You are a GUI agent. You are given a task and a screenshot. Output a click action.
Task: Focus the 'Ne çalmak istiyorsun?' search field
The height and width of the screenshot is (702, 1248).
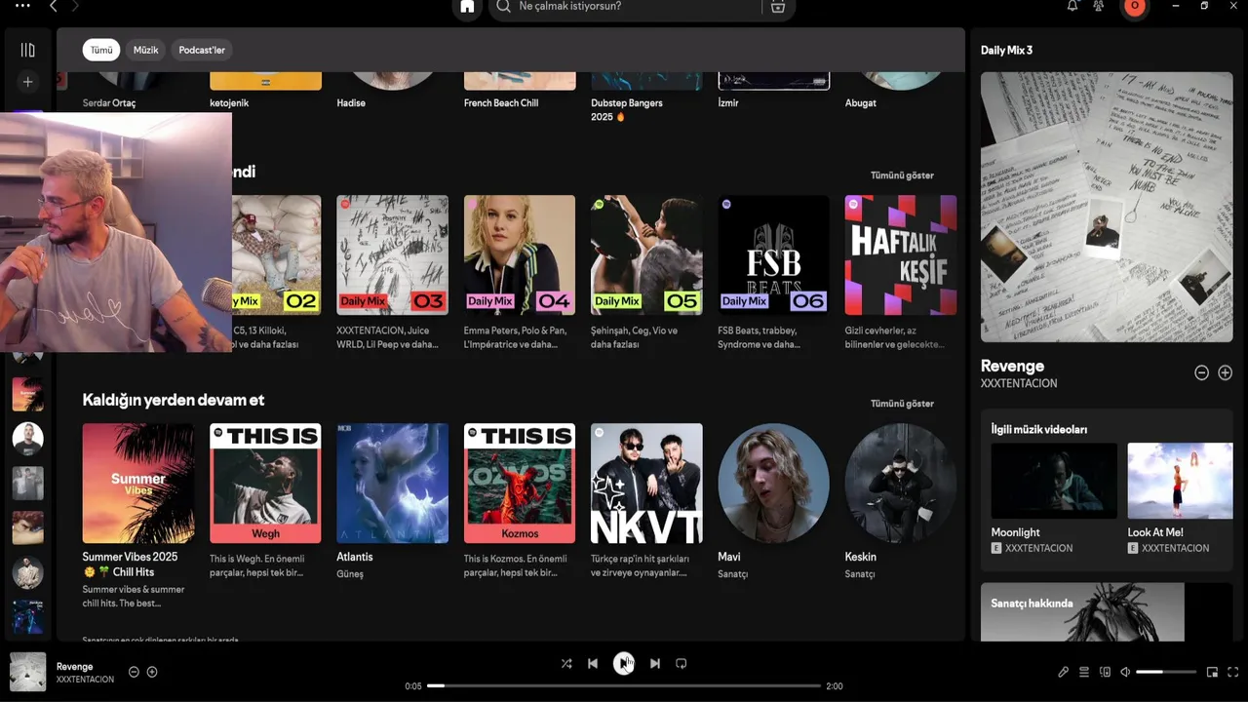[x=627, y=7]
